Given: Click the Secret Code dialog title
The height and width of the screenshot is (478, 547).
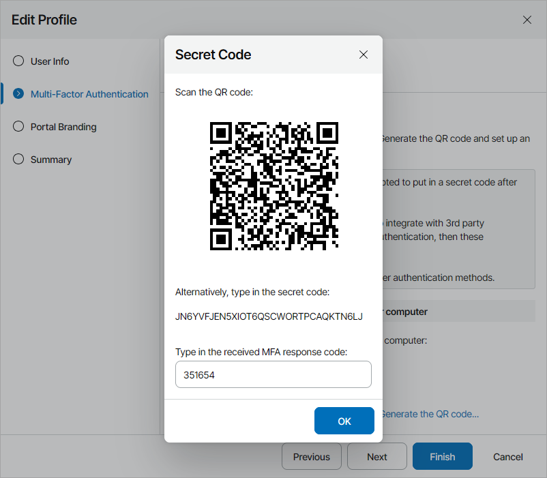Looking at the screenshot, I should pyautogui.click(x=213, y=55).
